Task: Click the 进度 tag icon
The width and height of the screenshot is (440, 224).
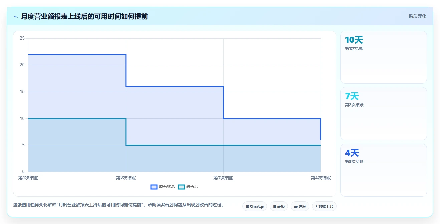Action: (x=296, y=206)
